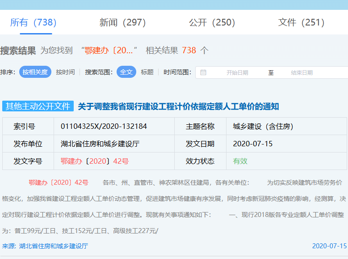Image resolution: width=348 pixels, height=259 pixels.
Task: Go to the 文件 (251) tab
Action: click(x=301, y=22)
